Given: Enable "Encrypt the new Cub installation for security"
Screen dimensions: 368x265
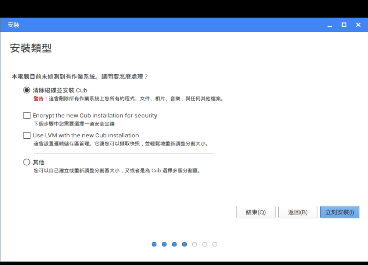Looking at the screenshot, I should 27,115.
